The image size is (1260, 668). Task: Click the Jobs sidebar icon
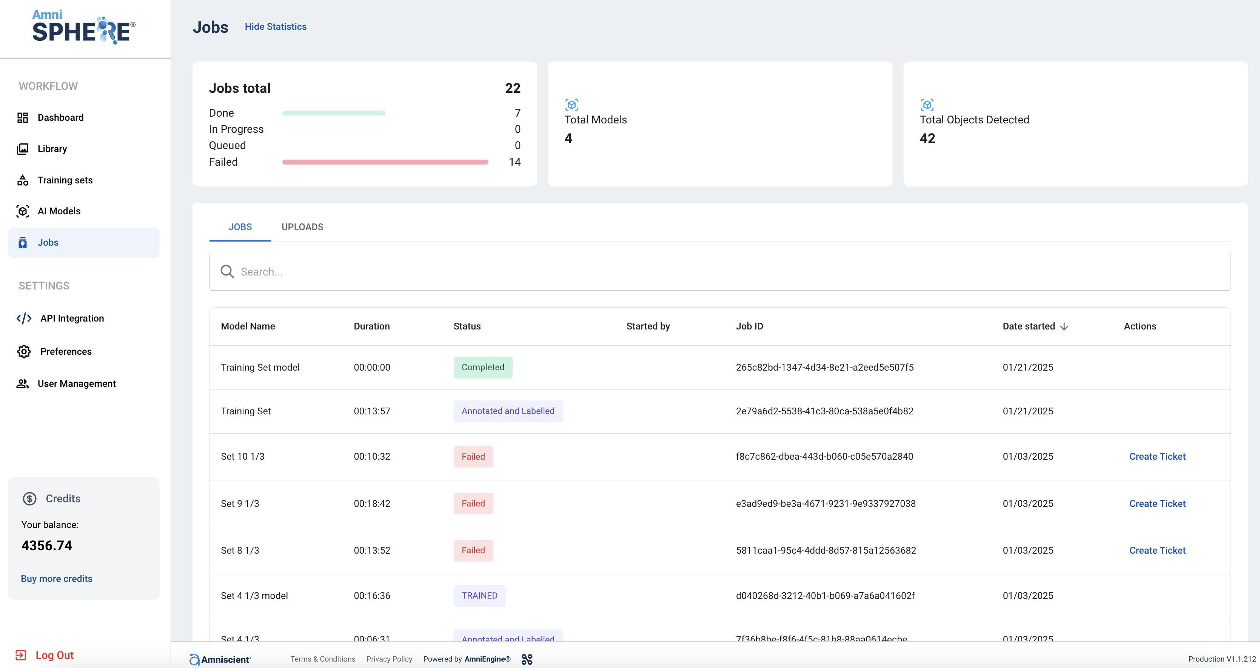pos(23,243)
